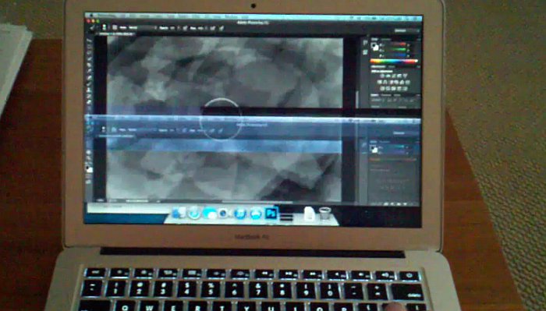The height and width of the screenshot is (311, 546).
Task: Switch to the Layers panel tab
Action: (374, 95)
